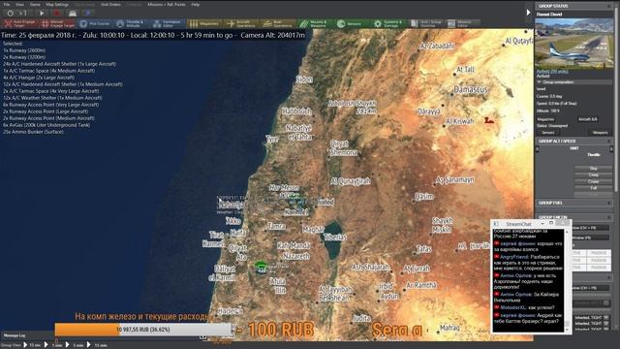Open Systems & Damage
Viewport: 620px width, 349px height.
click(x=388, y=23)
